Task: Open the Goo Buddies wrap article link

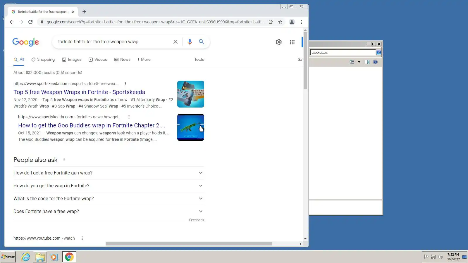Action: pos(92,125)
